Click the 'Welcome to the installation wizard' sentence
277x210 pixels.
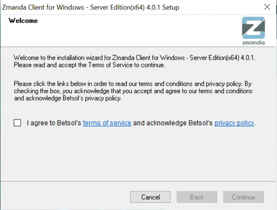(135, 58)
